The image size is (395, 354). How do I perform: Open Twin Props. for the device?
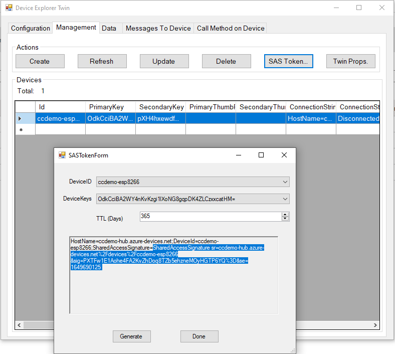pyautogui.click(x=351, y=61)
